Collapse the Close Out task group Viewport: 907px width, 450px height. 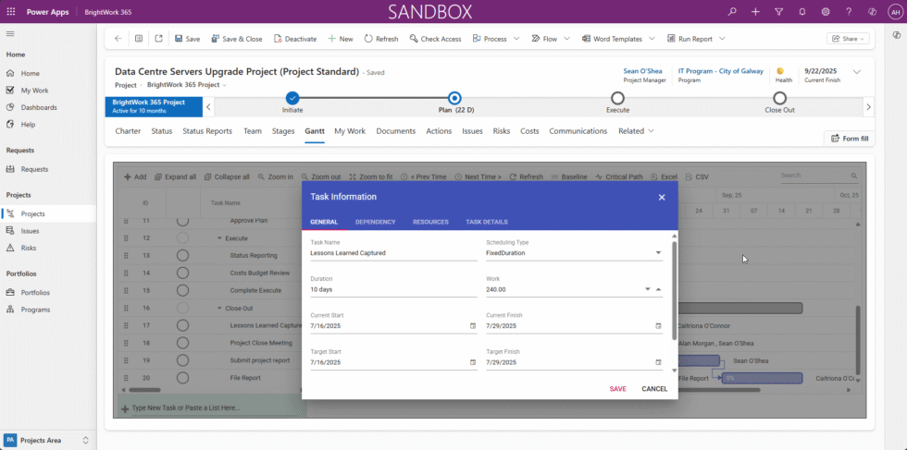(220, 308)
